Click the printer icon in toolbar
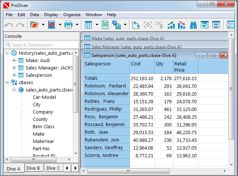Image resolution: width=238 pixels, height=176 pixels. [x=68, y=25]
